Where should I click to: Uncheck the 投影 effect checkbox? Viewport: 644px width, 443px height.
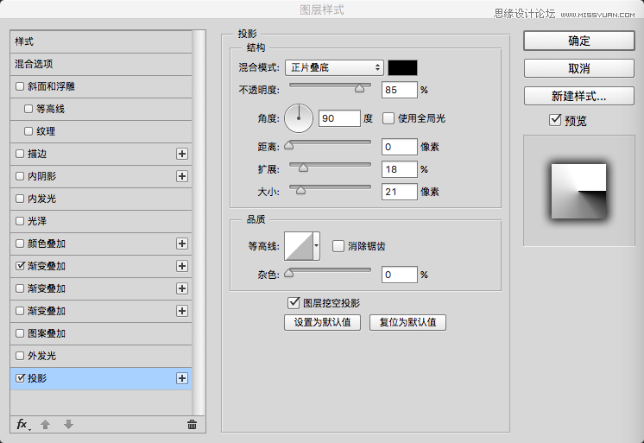click(x=20, y=378)
